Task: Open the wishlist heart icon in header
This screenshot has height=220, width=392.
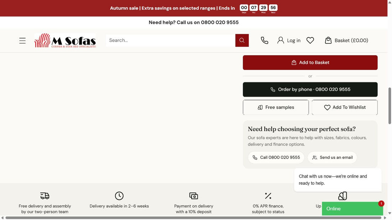Action: pyautogui.click(x=310, y=41)
